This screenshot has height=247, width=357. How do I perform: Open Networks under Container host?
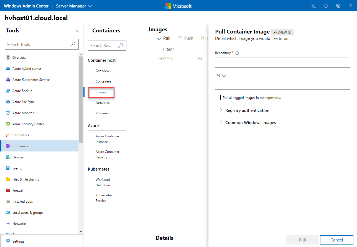(x=103, y=103)
